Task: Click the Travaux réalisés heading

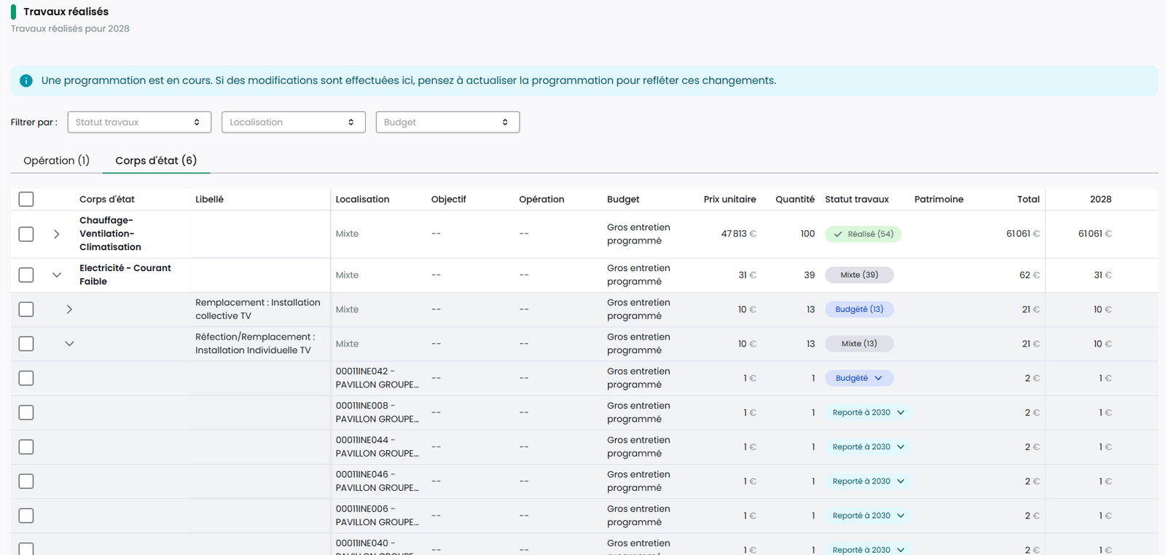Action: [x=66, y=12]
